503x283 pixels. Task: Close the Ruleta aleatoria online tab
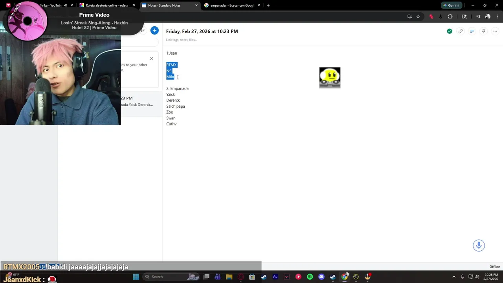point(134,6)
